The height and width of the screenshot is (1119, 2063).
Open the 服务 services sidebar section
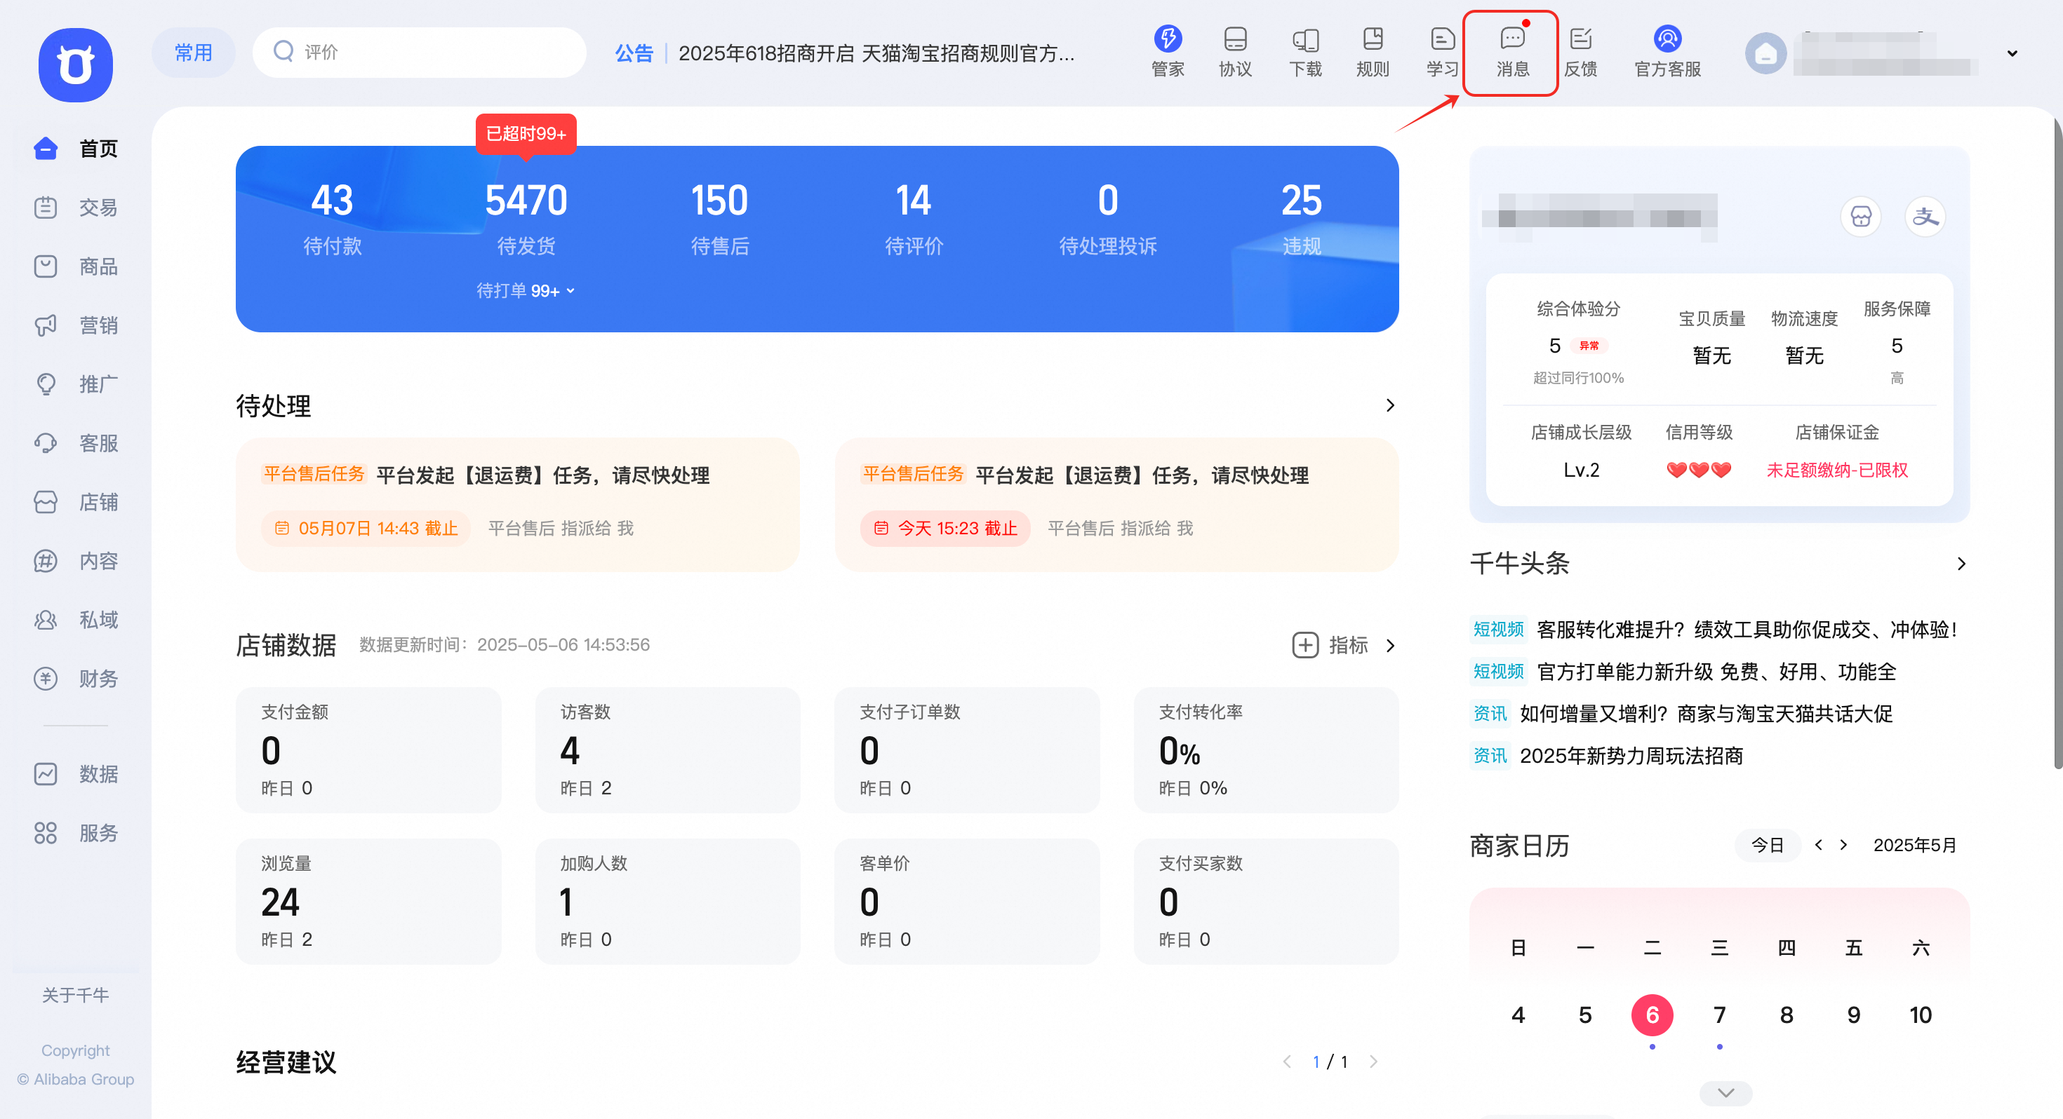76,833
